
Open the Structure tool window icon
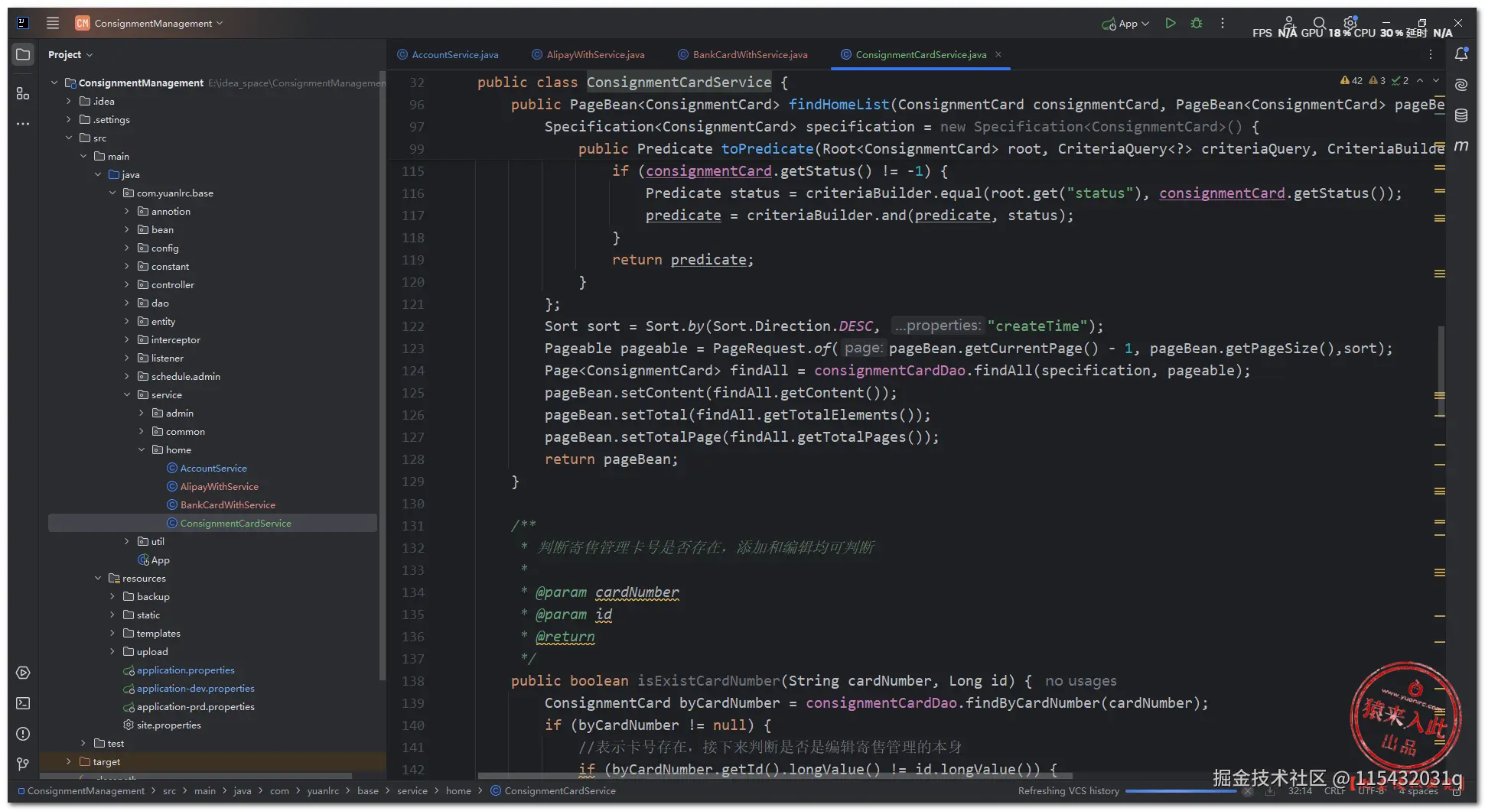[23, 93]
